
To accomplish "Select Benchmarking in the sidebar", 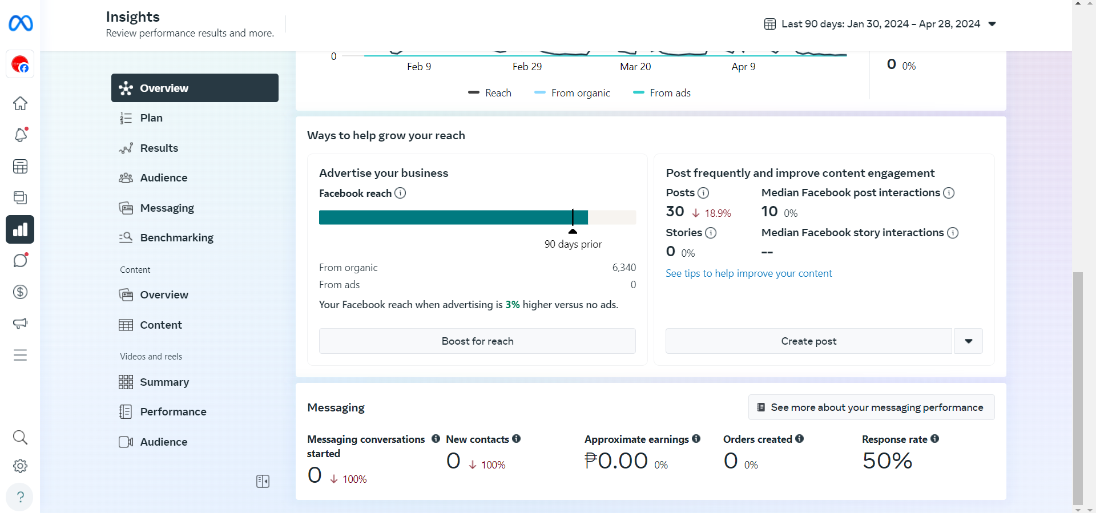I will [176, 238].
